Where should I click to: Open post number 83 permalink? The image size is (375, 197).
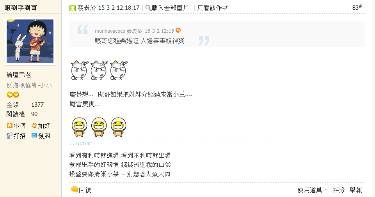(x=357, y=8)
